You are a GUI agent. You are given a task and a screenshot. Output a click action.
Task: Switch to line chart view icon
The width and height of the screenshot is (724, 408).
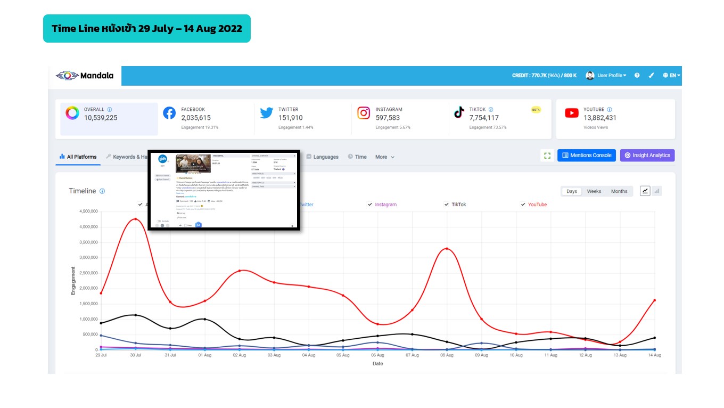[x=645, y=191]
